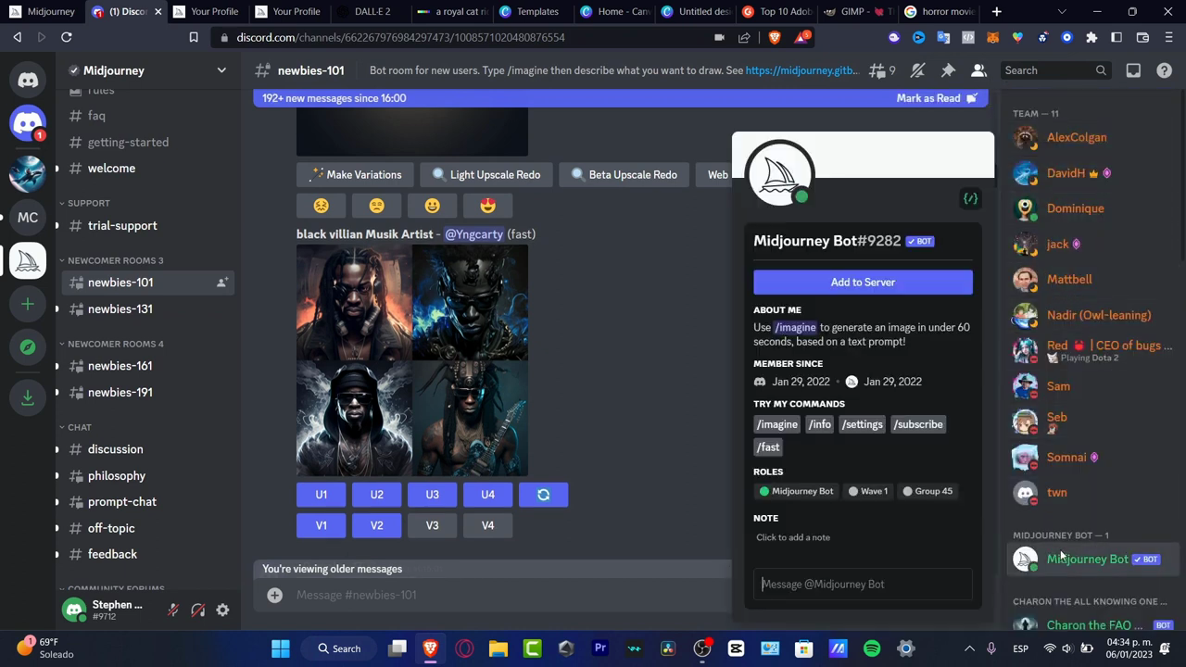Viewport: 1186px width, 667px height.
Task: Click the Message @Midjourney Bot field
Action: click(x=863, y=585)
